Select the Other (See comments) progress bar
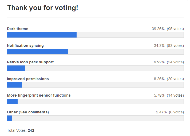The height and width of the screenshot is (136, 190). click(95, 118)
